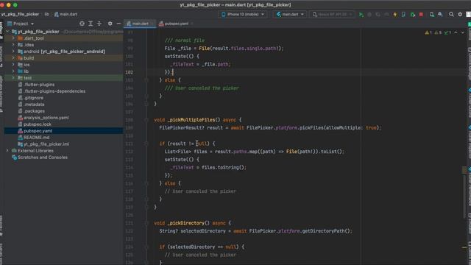Open the iPhone 13 (mobile) device selector dropdown
This screenshot has height=265, width=471.
(243, 15)
